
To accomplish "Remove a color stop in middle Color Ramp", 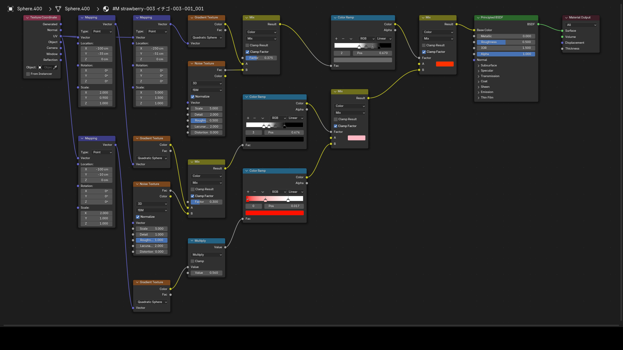I will pos(255,118).
